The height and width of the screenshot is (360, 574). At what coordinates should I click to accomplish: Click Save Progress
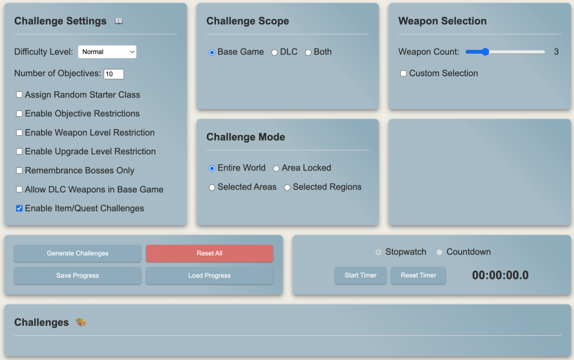tap(77, 276)
